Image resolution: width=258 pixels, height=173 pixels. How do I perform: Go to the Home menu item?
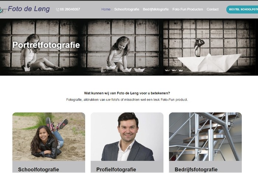point(106,9)
